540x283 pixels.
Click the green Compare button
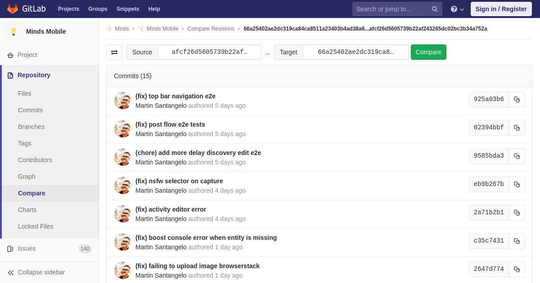pyautogui.click(x=428, y=52)
